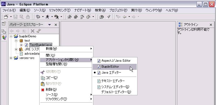216x105 pixels.
Task: Open the New wizard dropdown arrow
Action: pyautogui.click(x=11, y=17)
